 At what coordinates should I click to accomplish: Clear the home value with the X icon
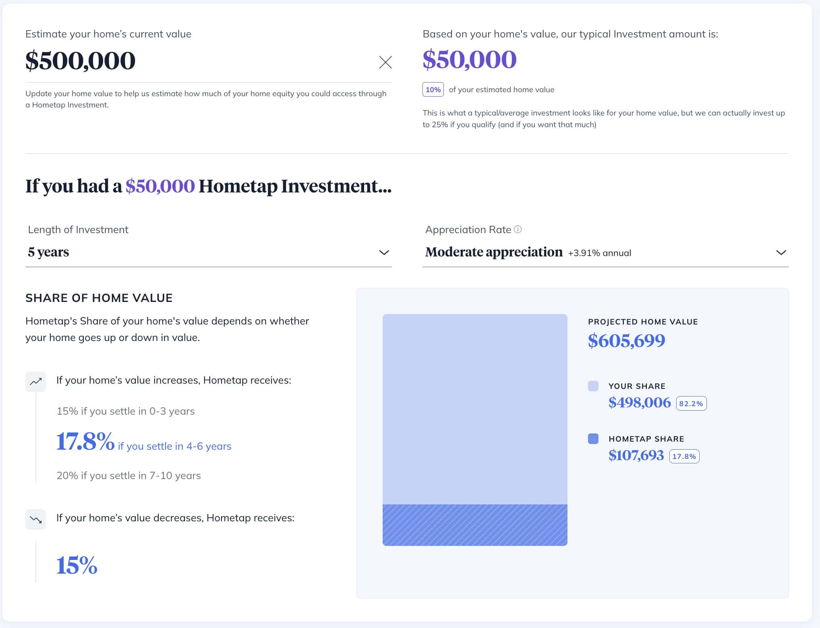point(385,62)
